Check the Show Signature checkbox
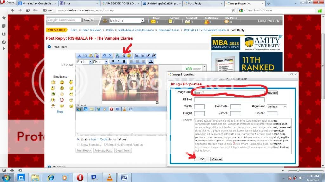This screenshot has width=325, height=182. 78,145
